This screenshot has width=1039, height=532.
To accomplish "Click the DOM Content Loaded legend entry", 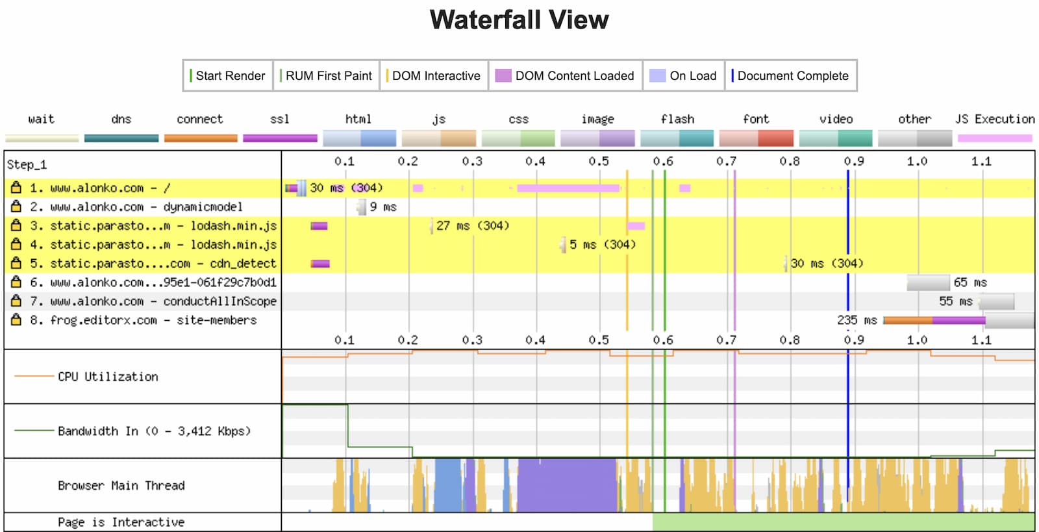I will pyautogui.click(x=565, y=76).
